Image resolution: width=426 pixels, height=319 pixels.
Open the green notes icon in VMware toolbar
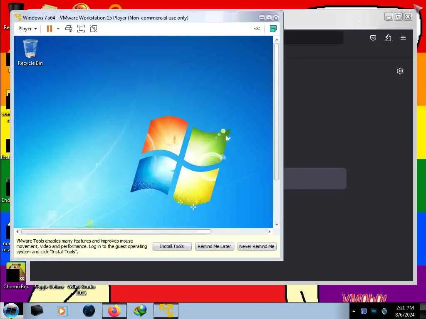click(273, 29)
